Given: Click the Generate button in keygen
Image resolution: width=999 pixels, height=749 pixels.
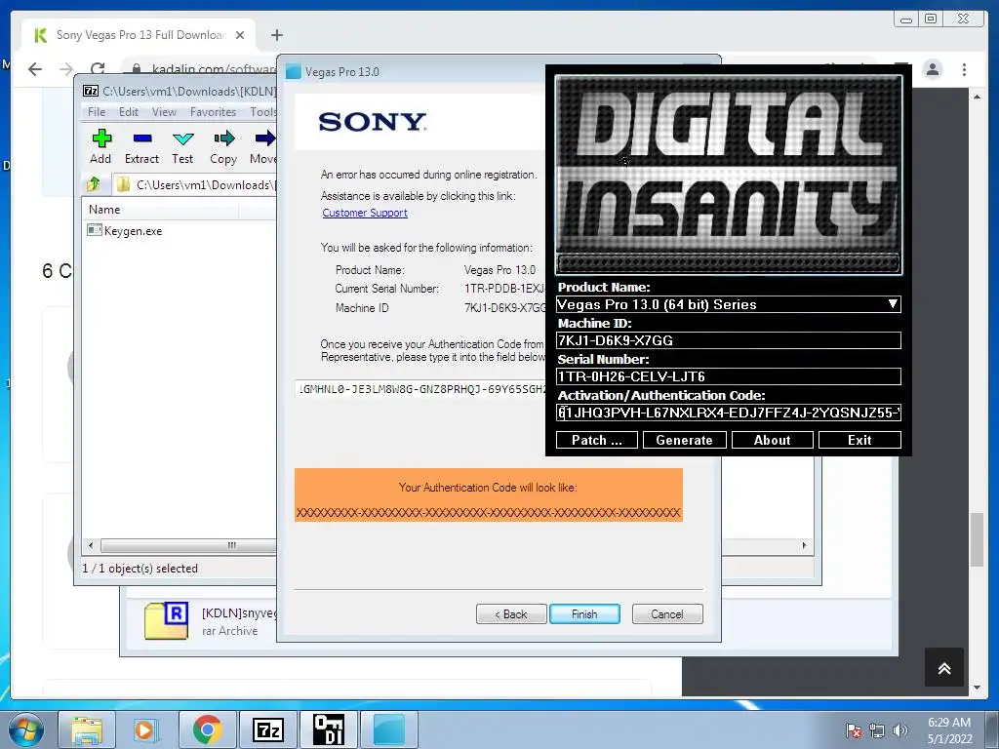Looking at the screenshot, I should [684, 440].
